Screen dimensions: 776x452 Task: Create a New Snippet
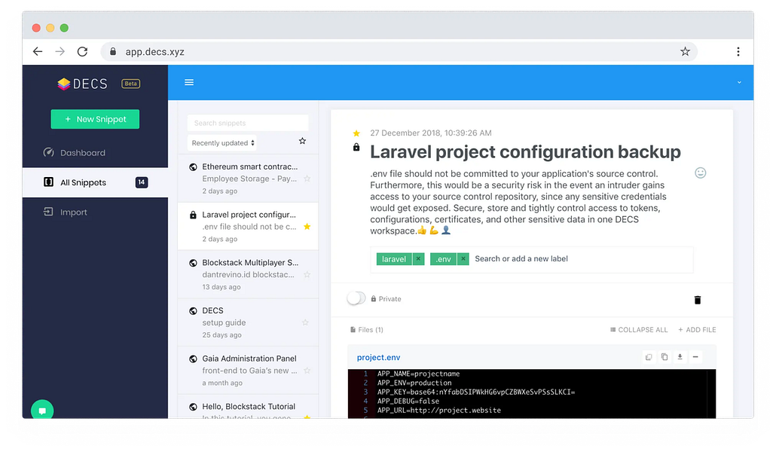click(x=95, y=119)
